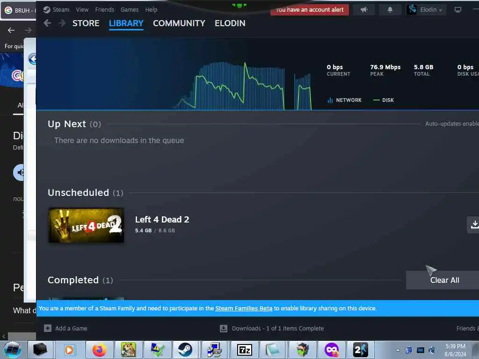
Task: Open the View menu
Action: click(82, 10)
